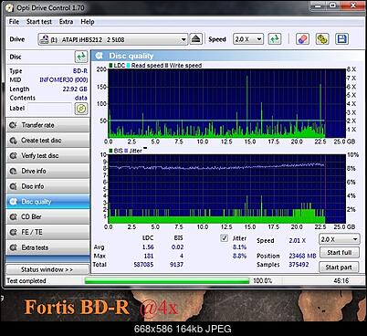
Task: Open the Drive selection dropdown
Action: click(x=112, y=39)
